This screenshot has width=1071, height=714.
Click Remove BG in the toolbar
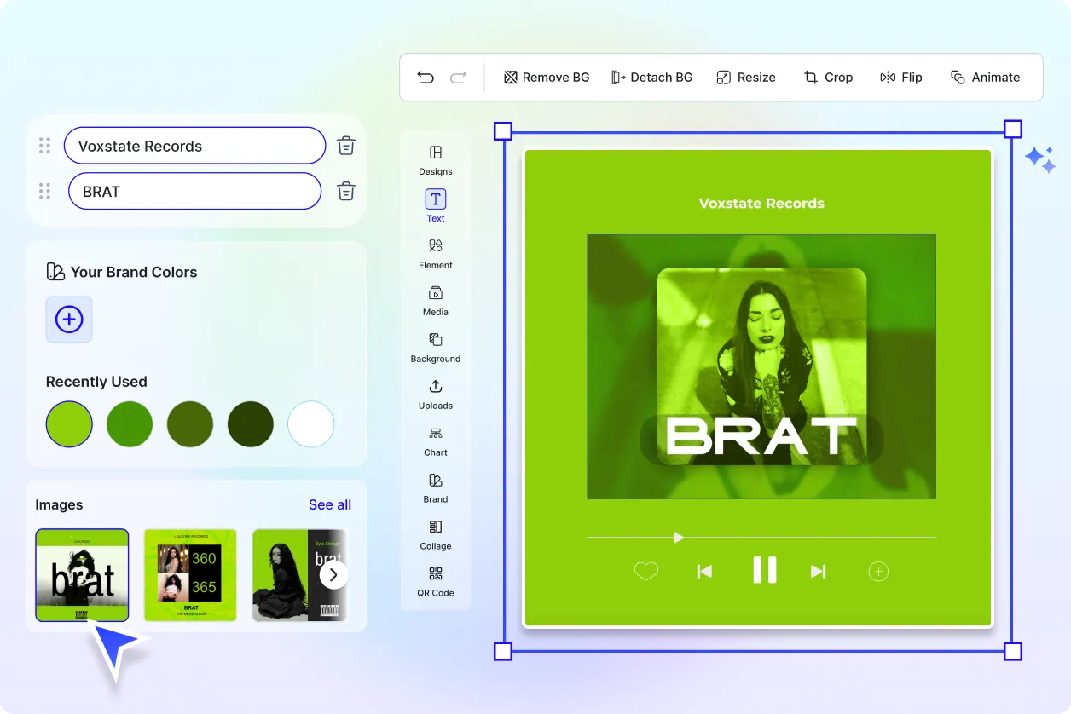point(546,77)
